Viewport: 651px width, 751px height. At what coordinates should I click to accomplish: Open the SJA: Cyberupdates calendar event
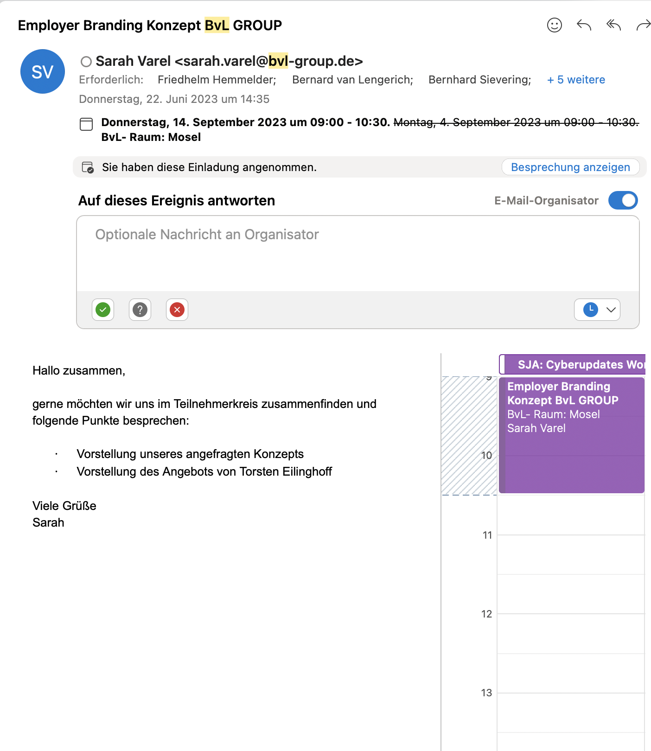(575, 364)
